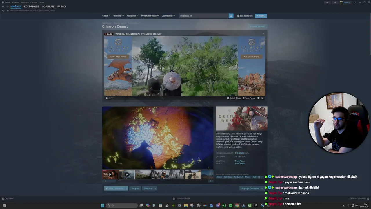Expand the Kategoriler dropdown
371x209 pixels.
[x=132, y=16]
